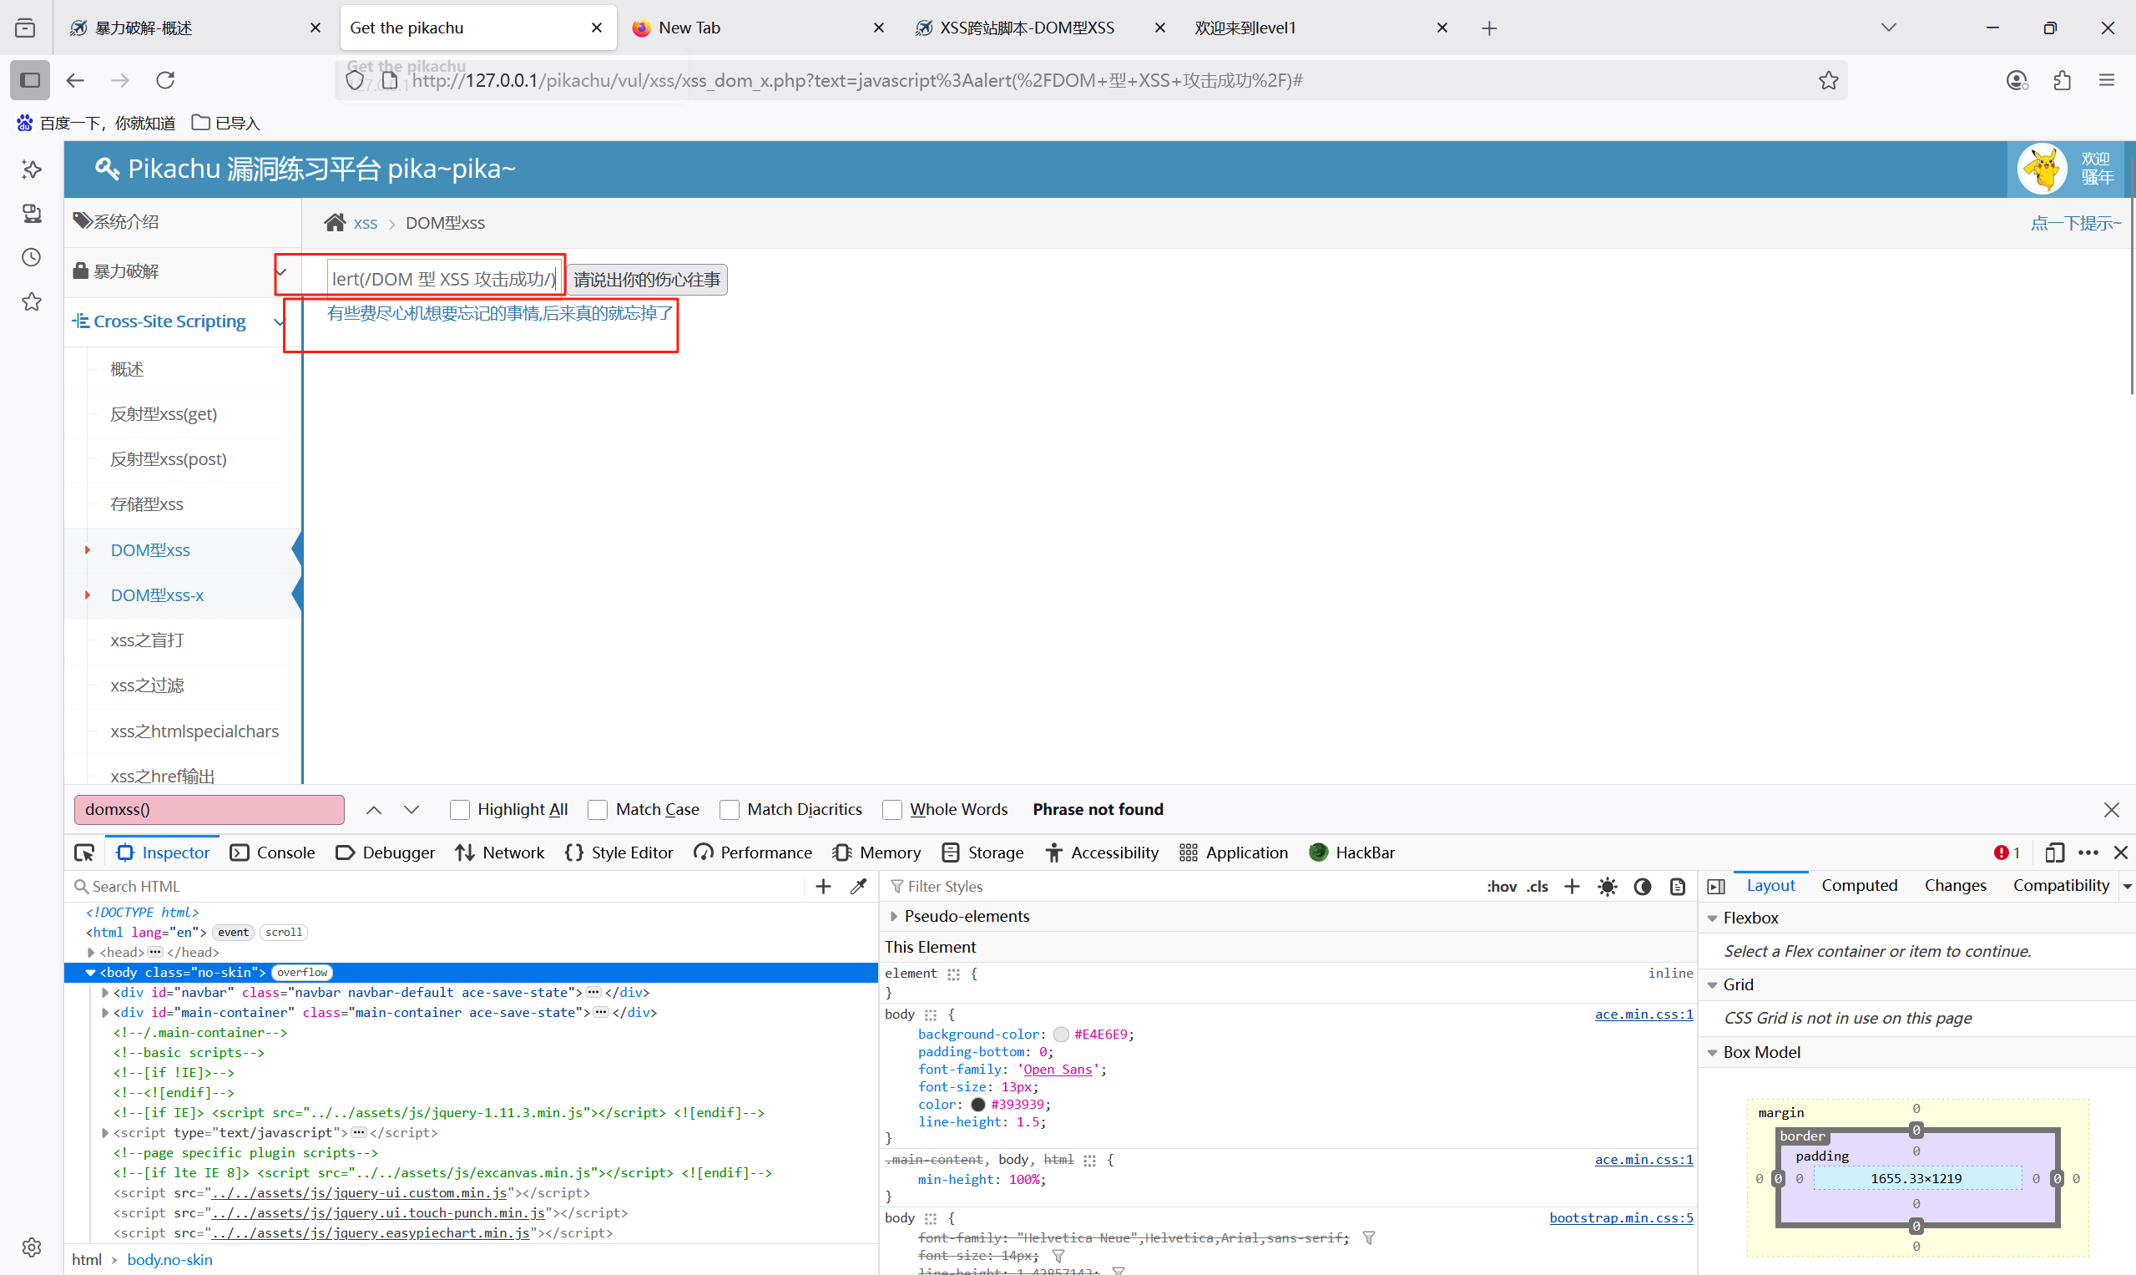The height and width of the screenshot is (1275, 2136).
Task: Collapse the Grid section
Action: point(1713,984)
